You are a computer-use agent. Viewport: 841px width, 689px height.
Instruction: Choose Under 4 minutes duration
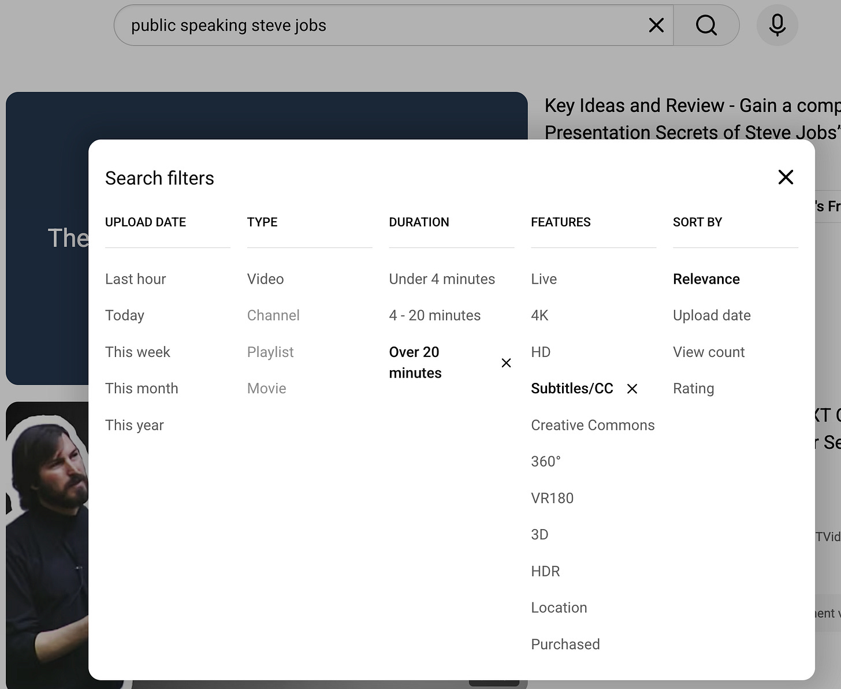click(442, 279)
